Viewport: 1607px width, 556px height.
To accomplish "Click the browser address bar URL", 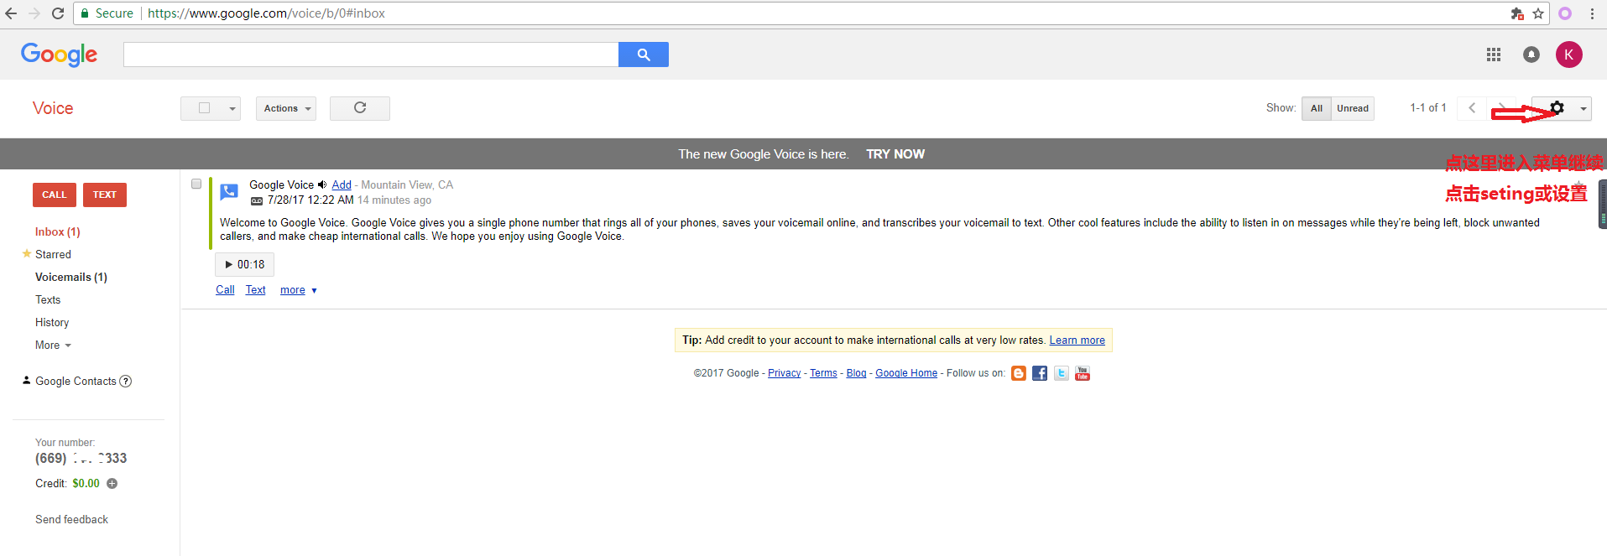I will 266,13.
